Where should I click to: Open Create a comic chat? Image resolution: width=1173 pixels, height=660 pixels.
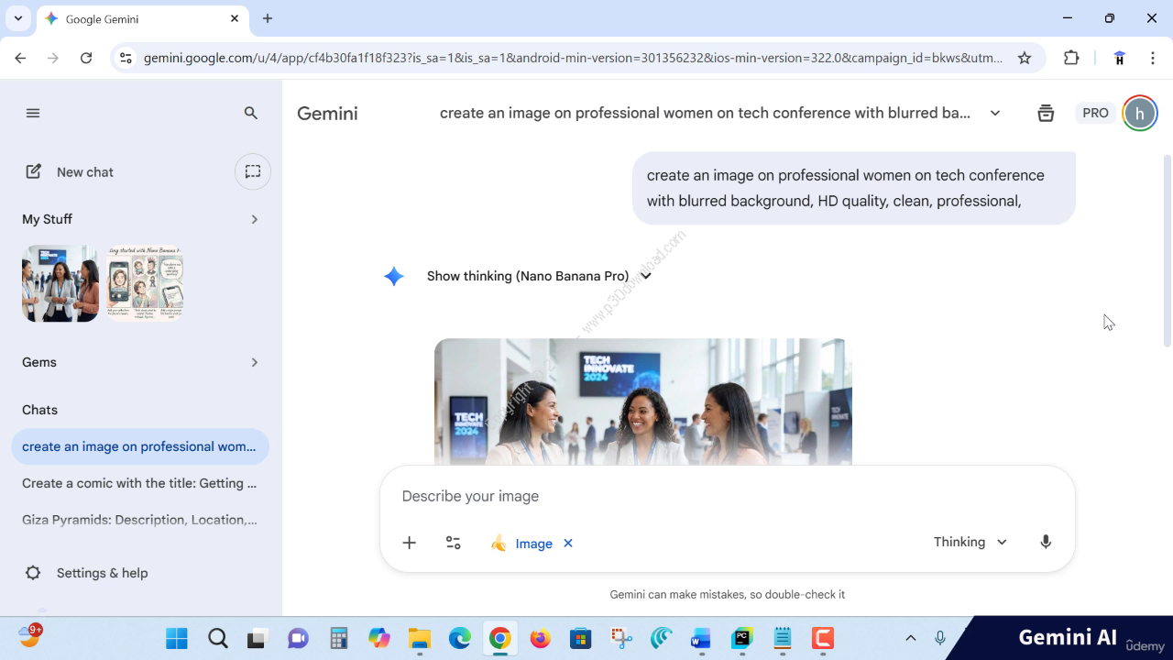pos(139,483)
